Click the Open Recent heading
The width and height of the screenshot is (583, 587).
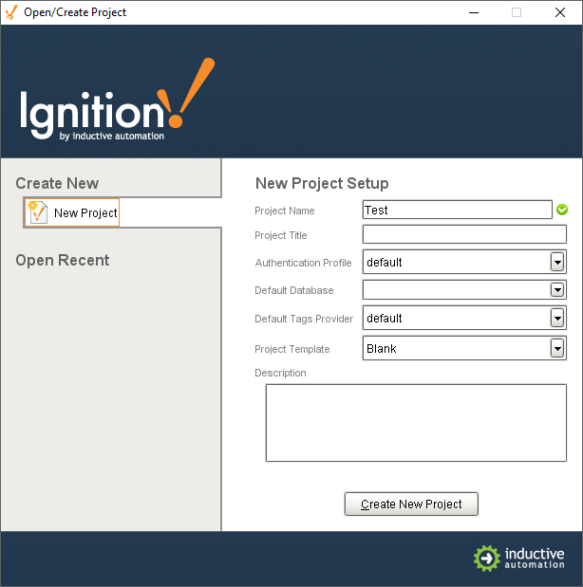(63, 260)
